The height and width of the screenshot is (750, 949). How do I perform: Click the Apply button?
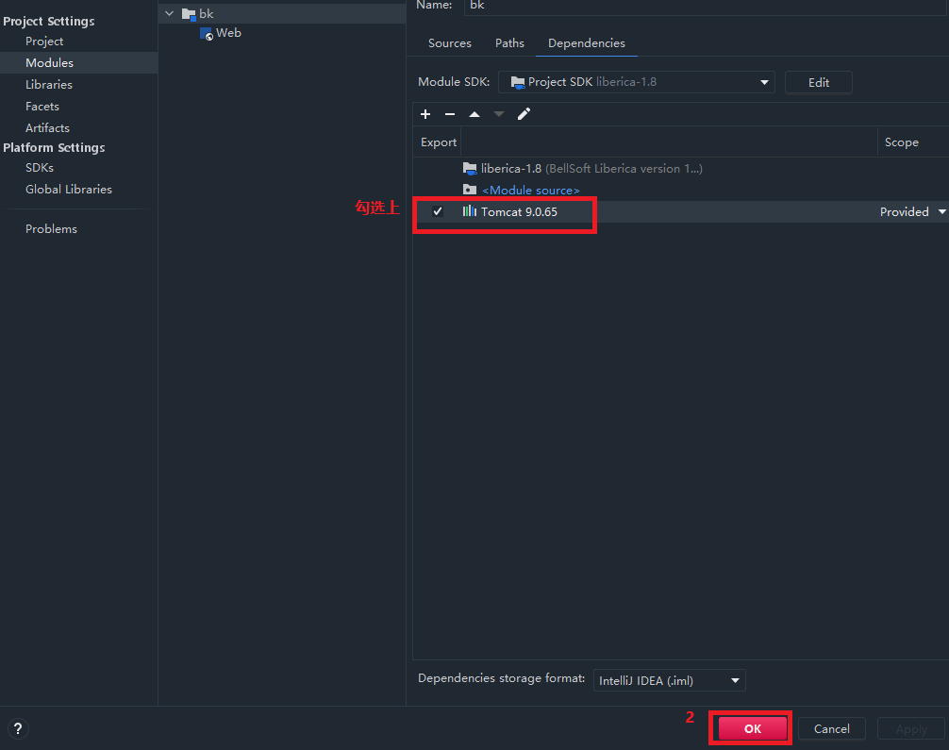tap(911, 729)
